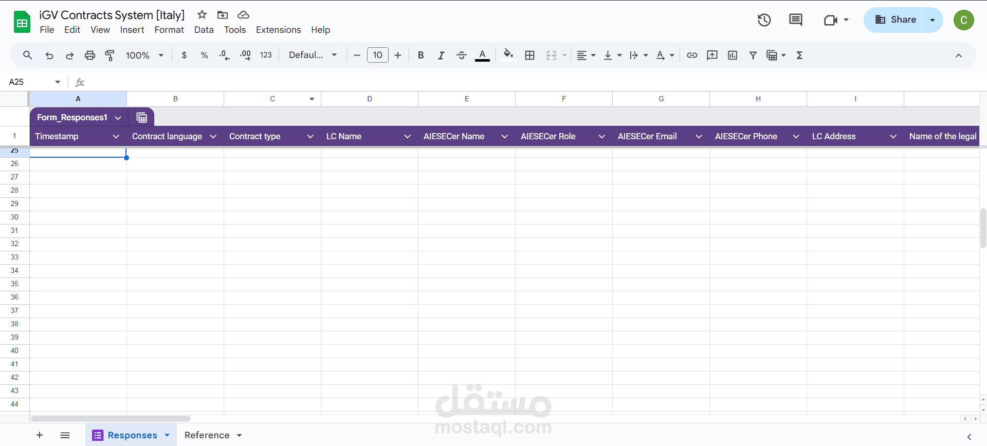
Task: Click the Print icon
Action: tap(90, 55)
